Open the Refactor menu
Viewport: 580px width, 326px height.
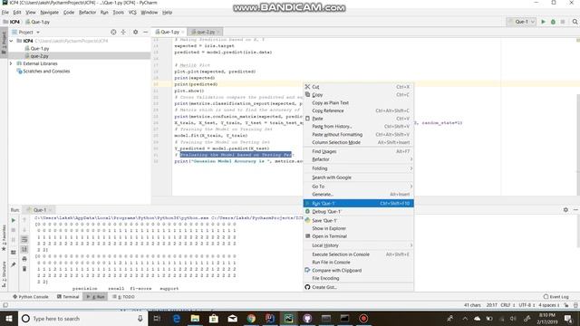pos(87,12)
